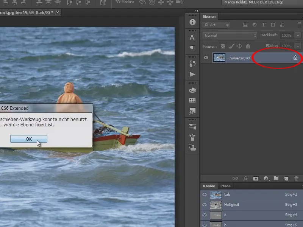The width and height of the screenshot is (303, 227).
Task: Expand the collapsed panel dock arrows
Action: pos(196,11)
